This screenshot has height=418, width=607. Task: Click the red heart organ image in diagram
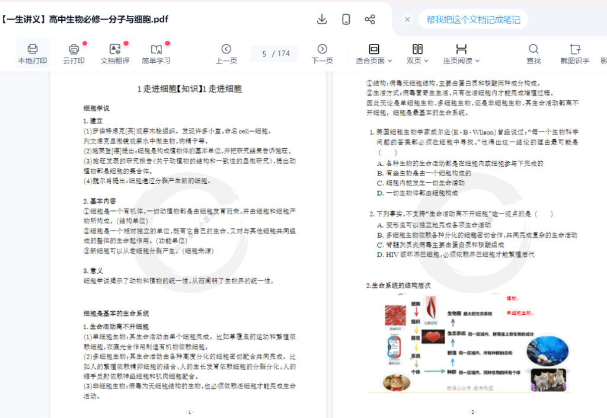click(x=433, y=336)
